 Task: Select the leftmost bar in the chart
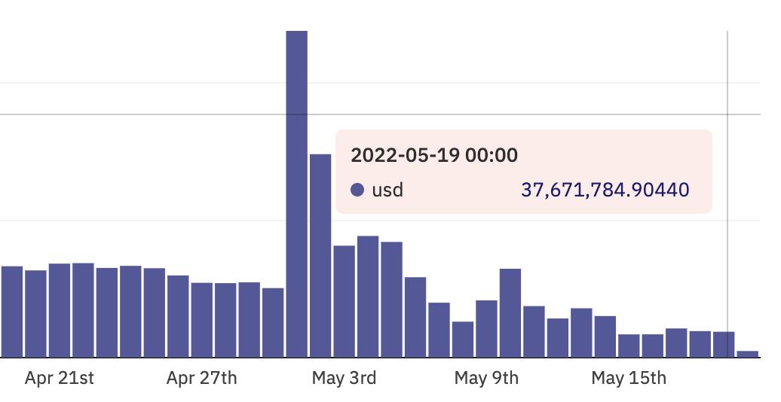(x=12, y=312)
